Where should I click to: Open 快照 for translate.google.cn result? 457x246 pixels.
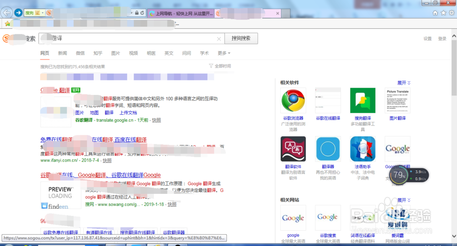[x=156, y=120]
